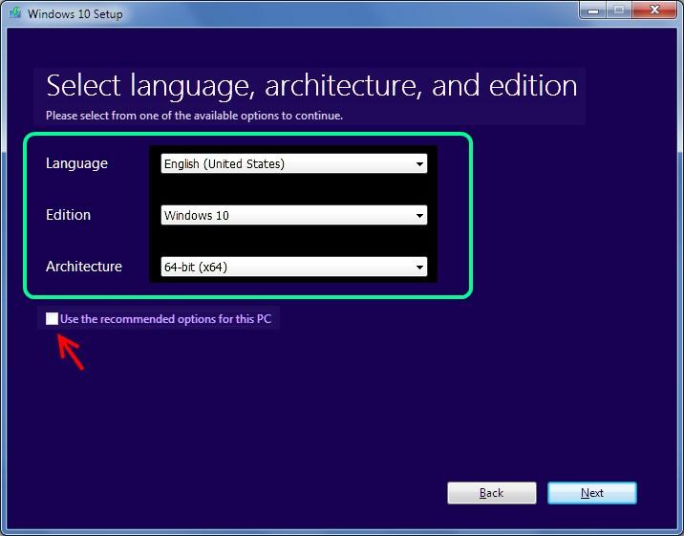The width and height of the screenshot is (684, 536).
Task: Close the Windows 10 Setup window
Action: 654,10
